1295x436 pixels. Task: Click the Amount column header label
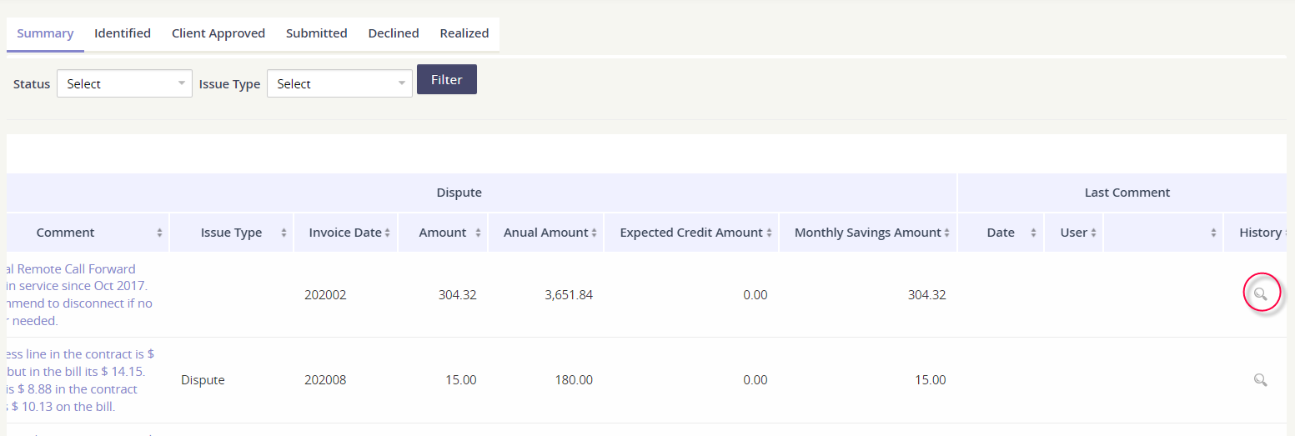(x=443, y=233)
